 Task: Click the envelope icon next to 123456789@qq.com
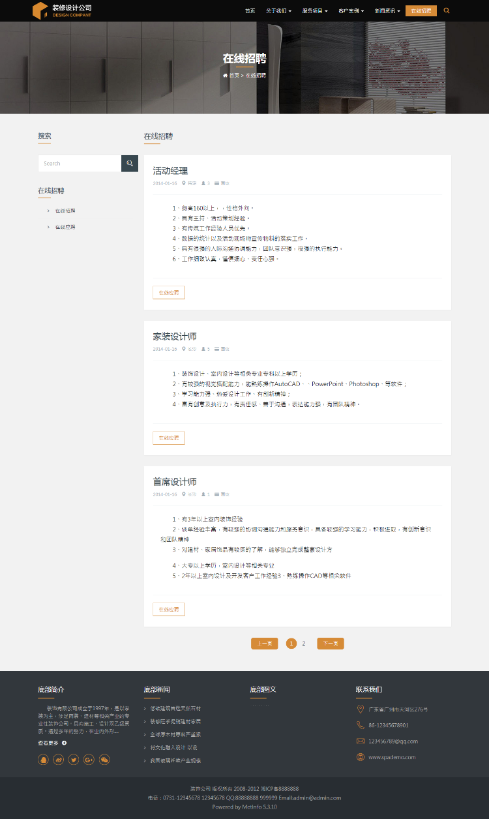361,741
